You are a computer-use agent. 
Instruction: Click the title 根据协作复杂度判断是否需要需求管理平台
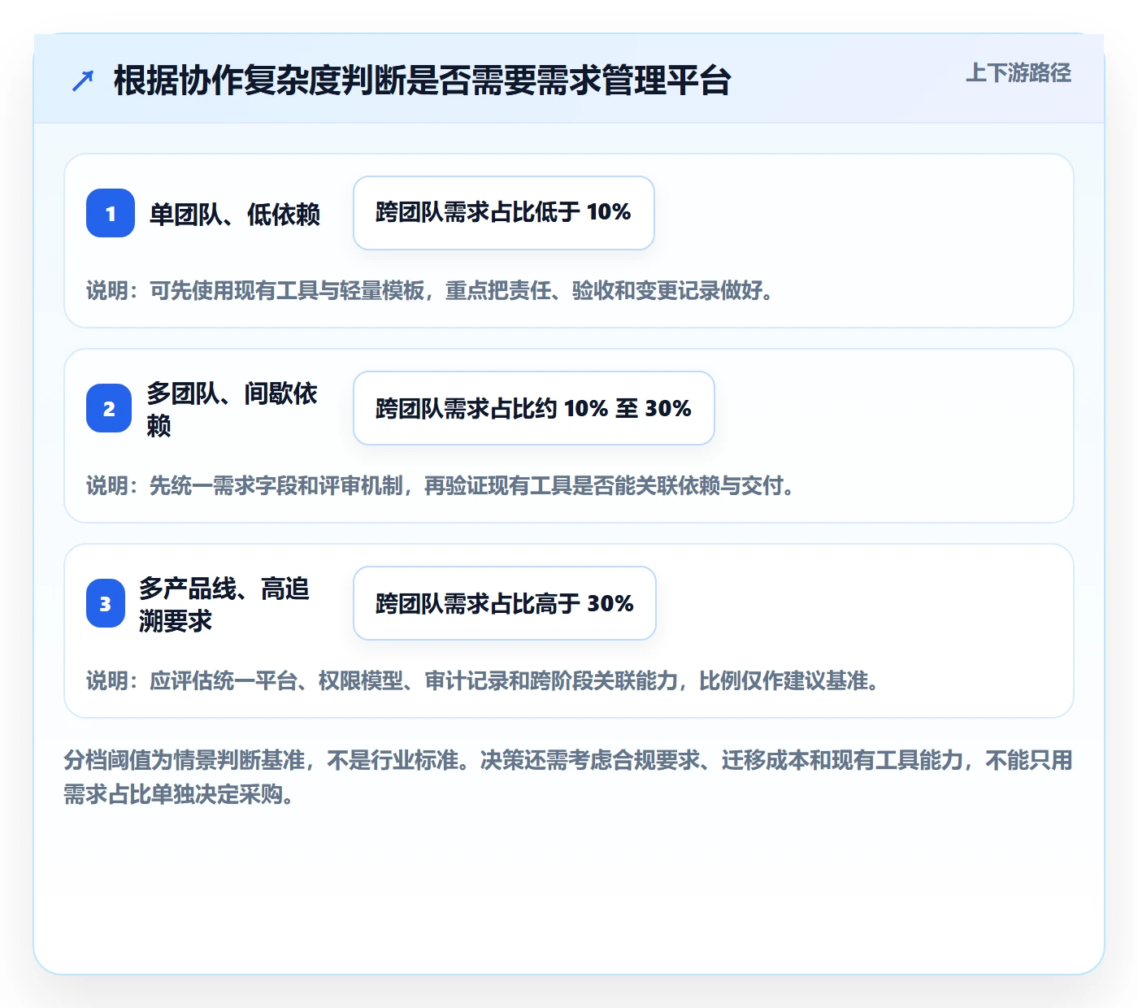click(423, 80)
